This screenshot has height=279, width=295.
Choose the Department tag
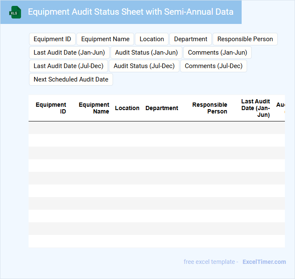[x=190, y=39]
